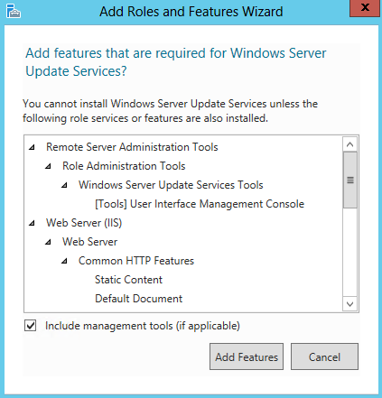Click the Add Features button

pos(247,356)
